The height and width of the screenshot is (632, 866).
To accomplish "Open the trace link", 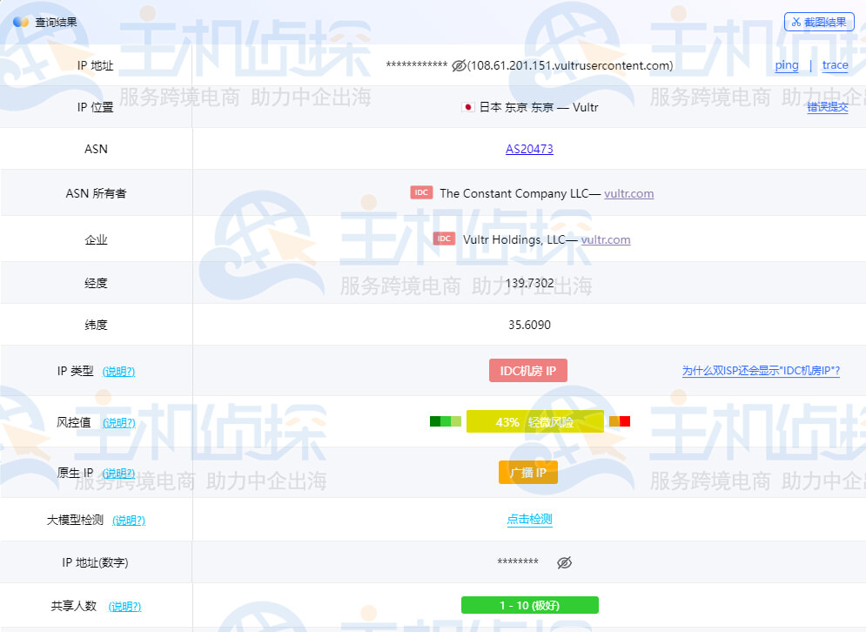I will [x=835, y=65].
